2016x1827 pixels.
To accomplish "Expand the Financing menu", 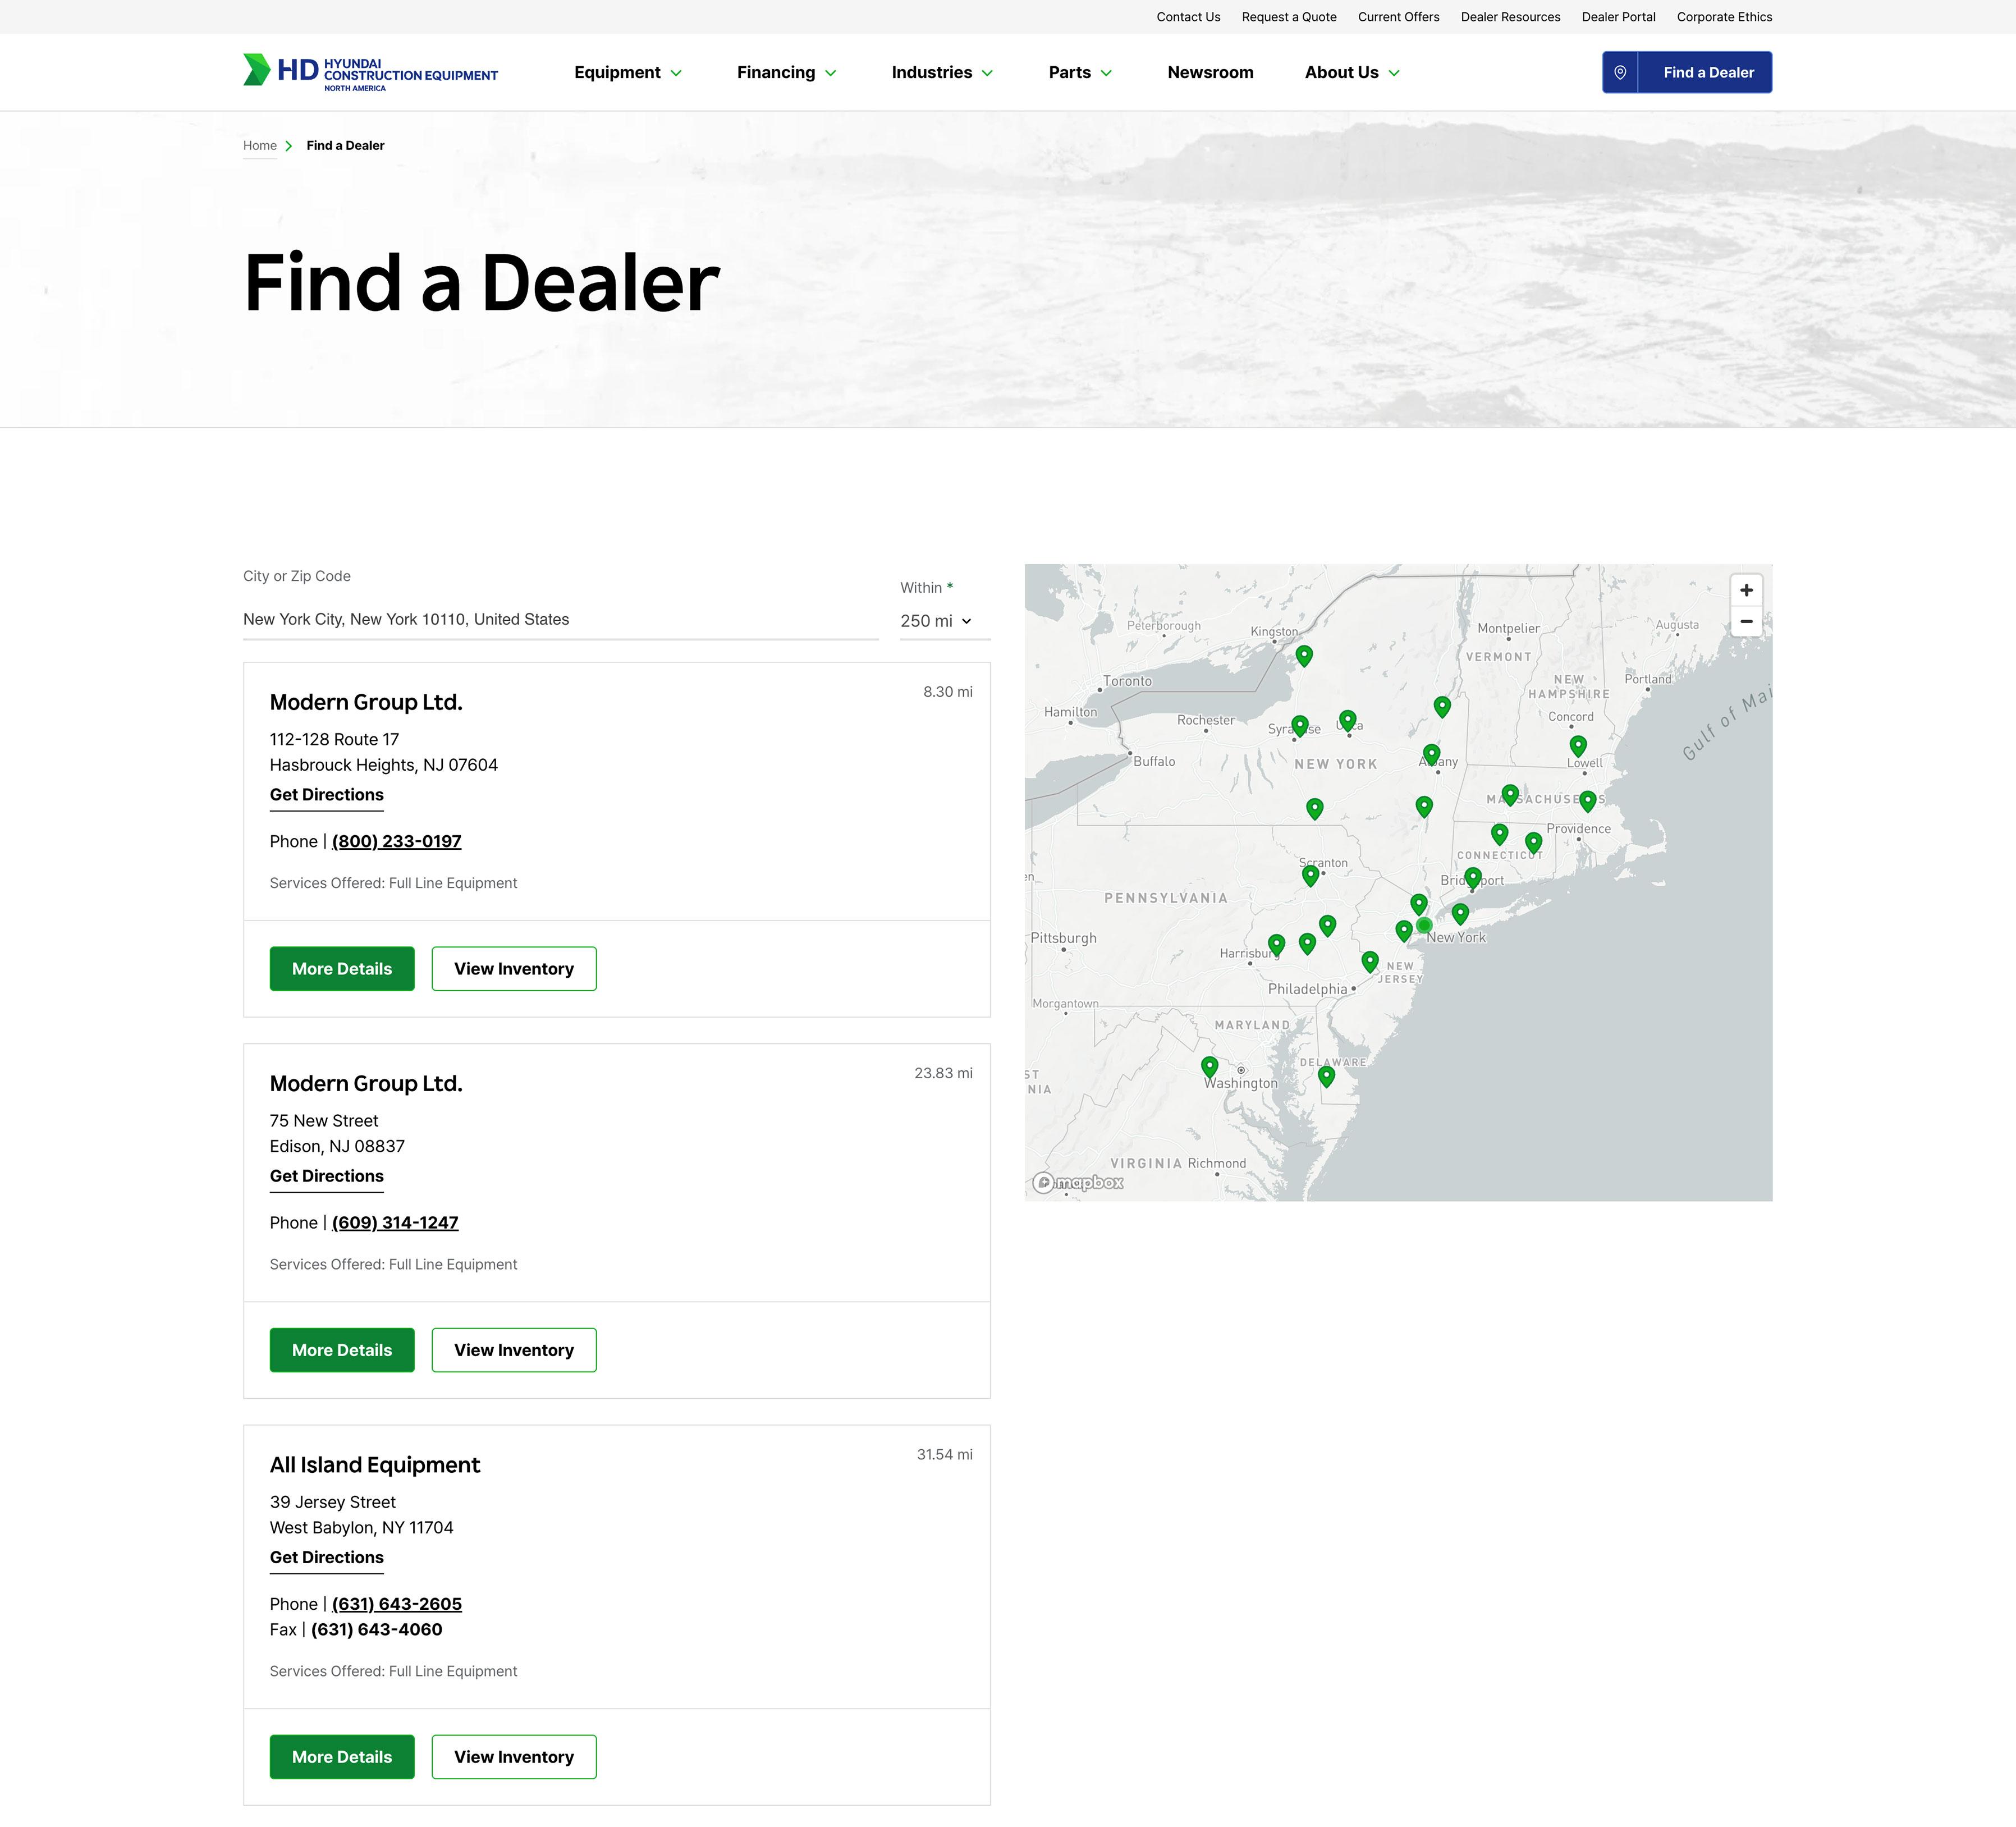I will pos(787,72).
